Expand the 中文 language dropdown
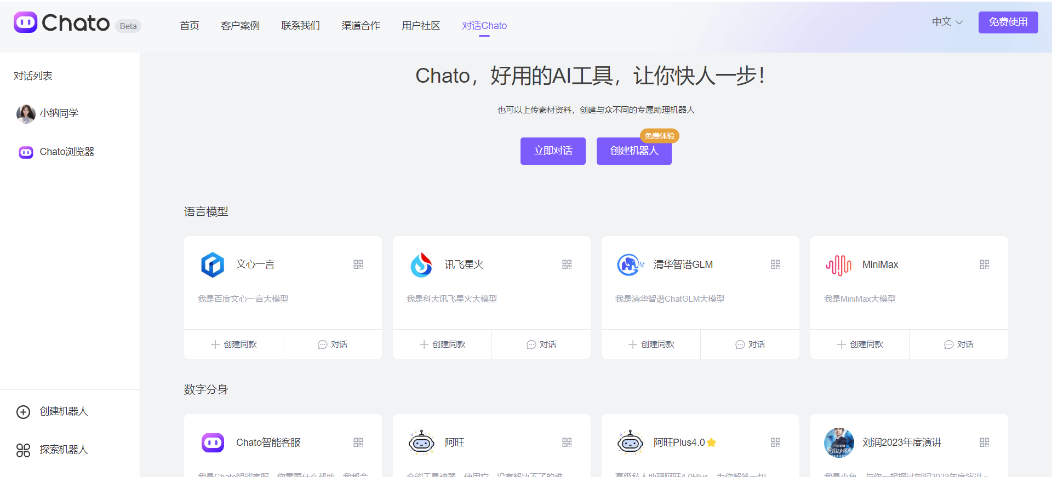This screenshot has width=1052, height=477. (947, 22)
